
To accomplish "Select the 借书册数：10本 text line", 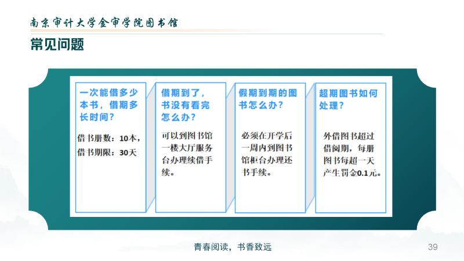I will pos(108,138).
